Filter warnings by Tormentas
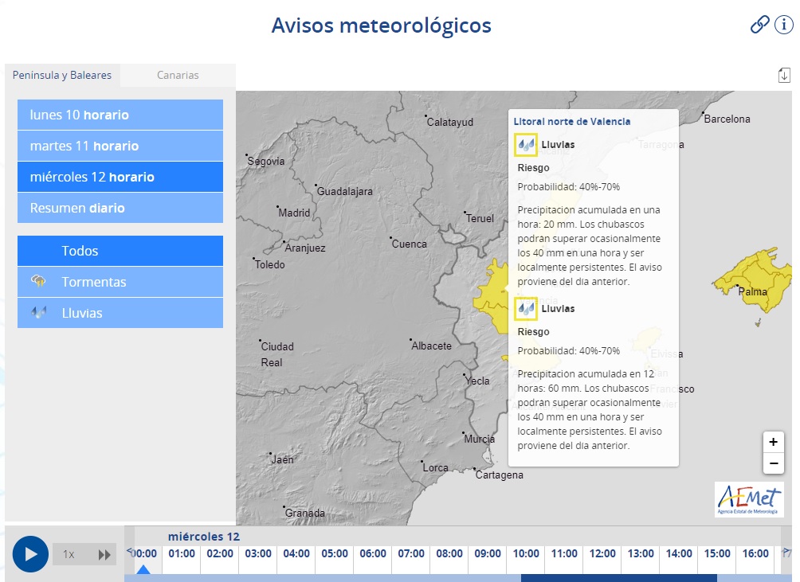800x582 pixels. 120,282
